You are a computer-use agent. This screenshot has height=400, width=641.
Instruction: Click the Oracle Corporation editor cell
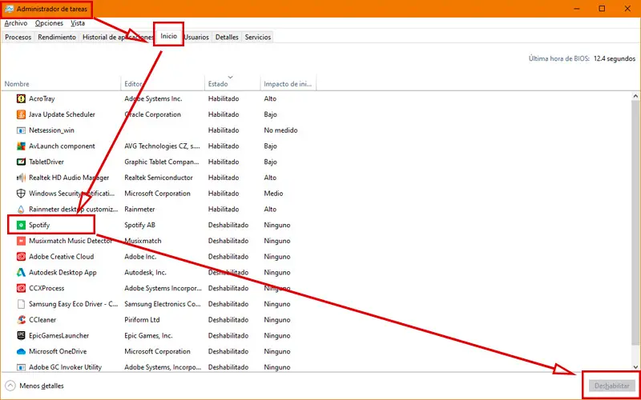[x=152, y=114]
